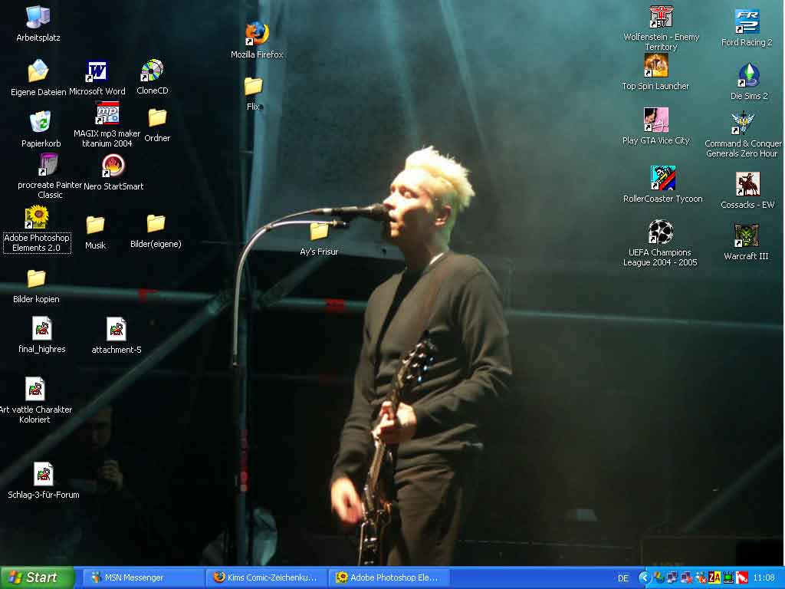
Task: Click the Warcraft III game icon
Action: point(746,236)
